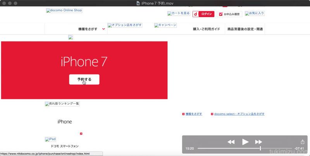This screenshot has width=310, height=156.
Task: Click the elapsed time 15:20 label
Action: tap(189, 149)
